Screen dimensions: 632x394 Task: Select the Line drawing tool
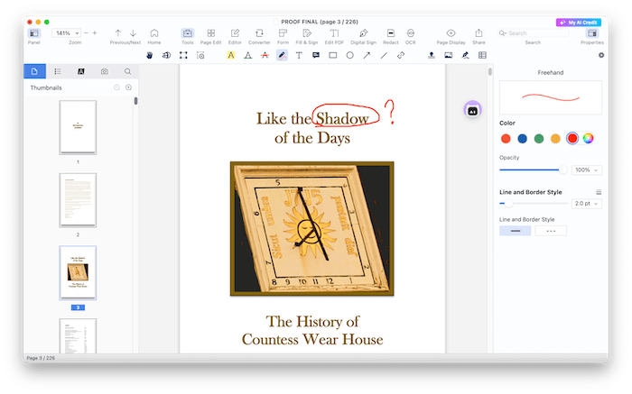tap(384, 55)
